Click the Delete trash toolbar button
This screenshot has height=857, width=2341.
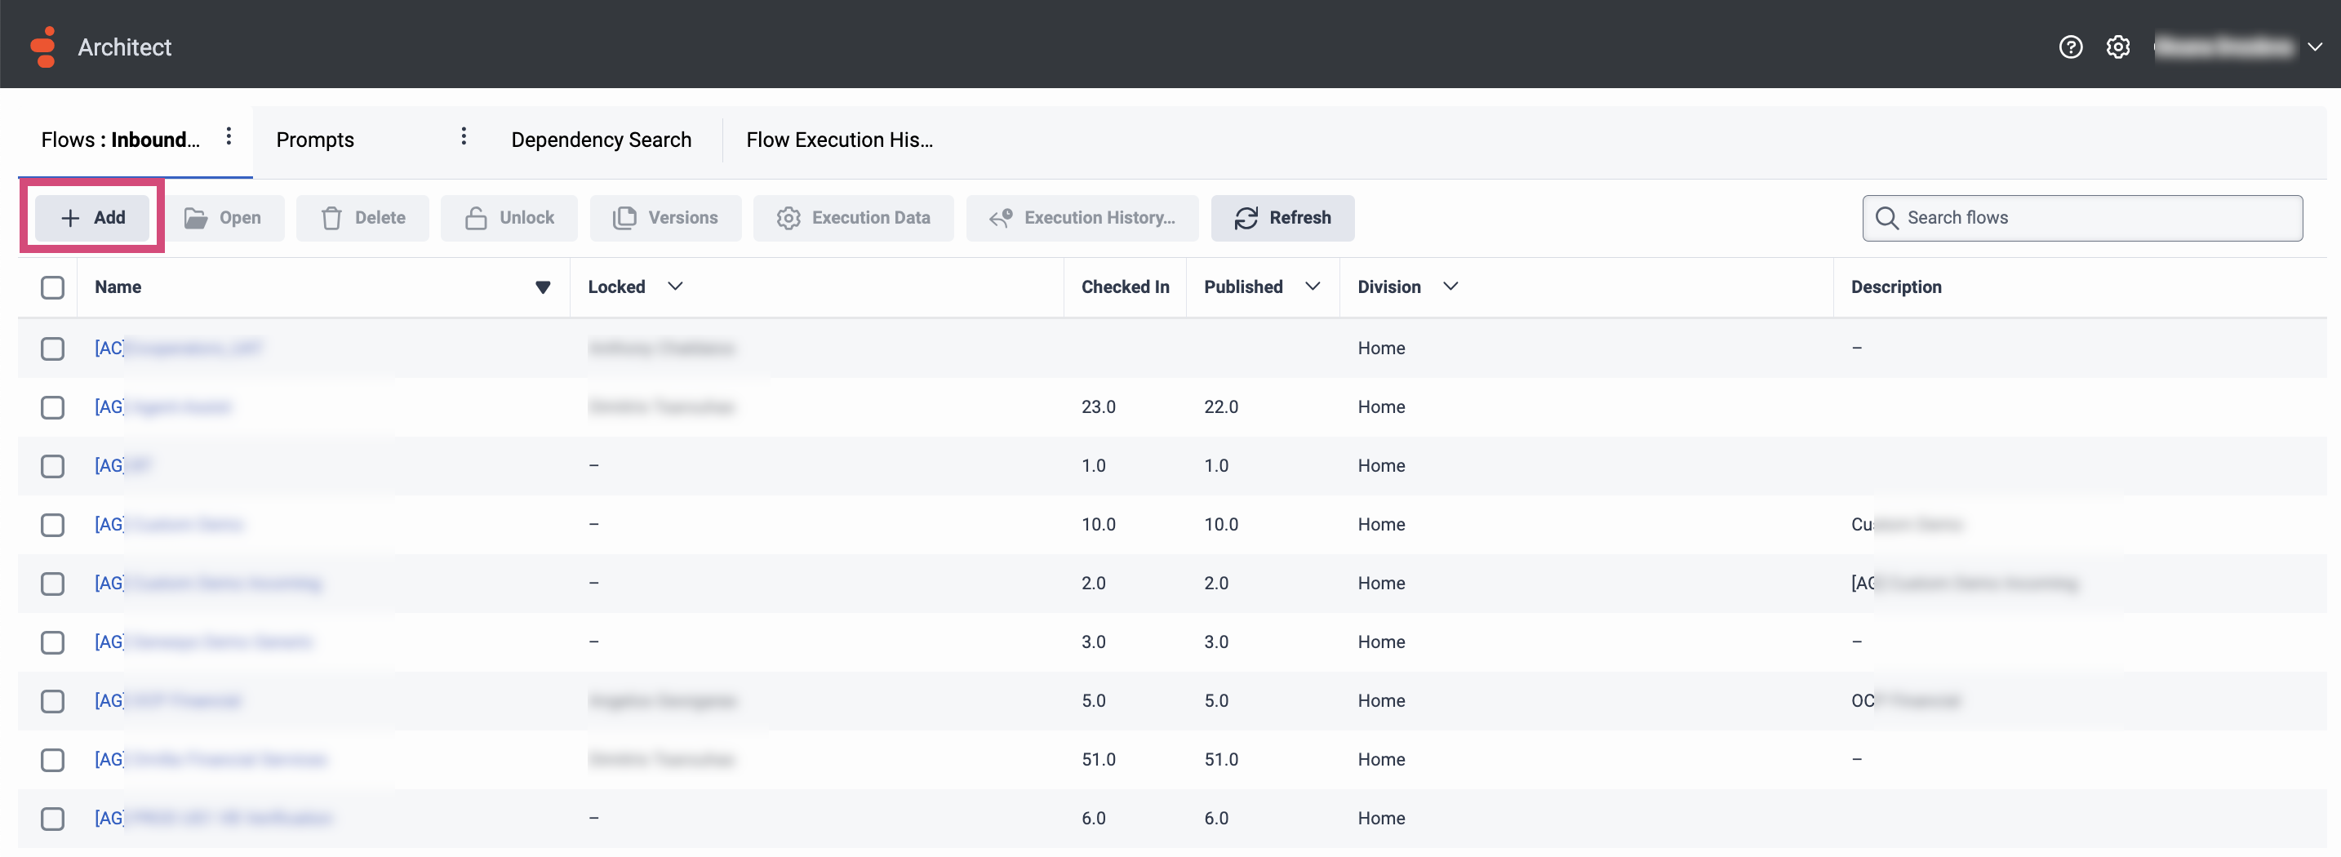pos(362,218)
